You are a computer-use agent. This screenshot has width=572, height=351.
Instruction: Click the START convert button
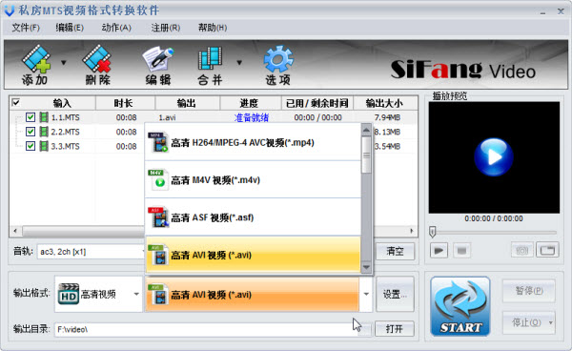[460, 306]
